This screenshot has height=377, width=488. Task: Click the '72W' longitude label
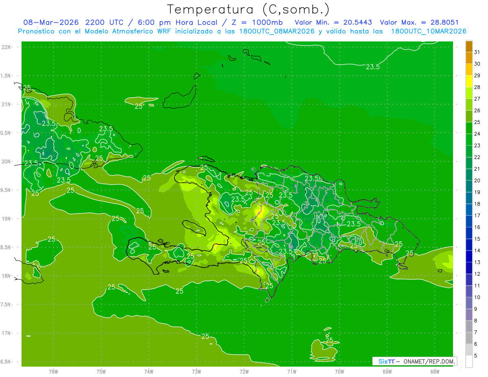tap(244, 371)
